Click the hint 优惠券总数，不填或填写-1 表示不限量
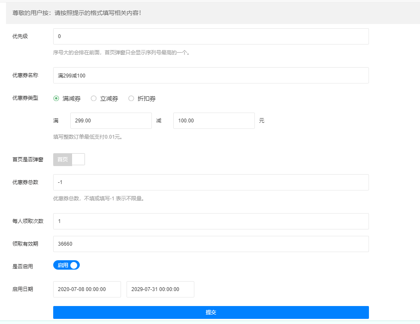Viewport: 420px width, 324px height. [x=99, y=198]
